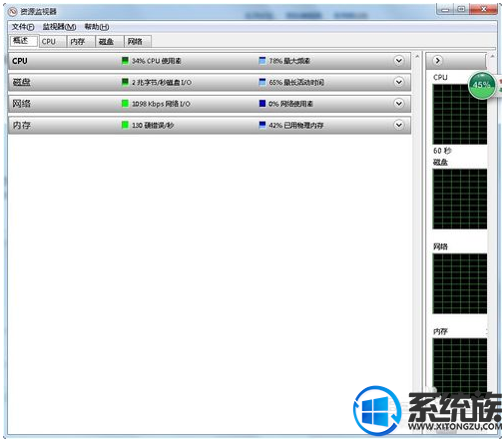
Task: Expand the 内存 section chevron
Action: click(399, 125)
